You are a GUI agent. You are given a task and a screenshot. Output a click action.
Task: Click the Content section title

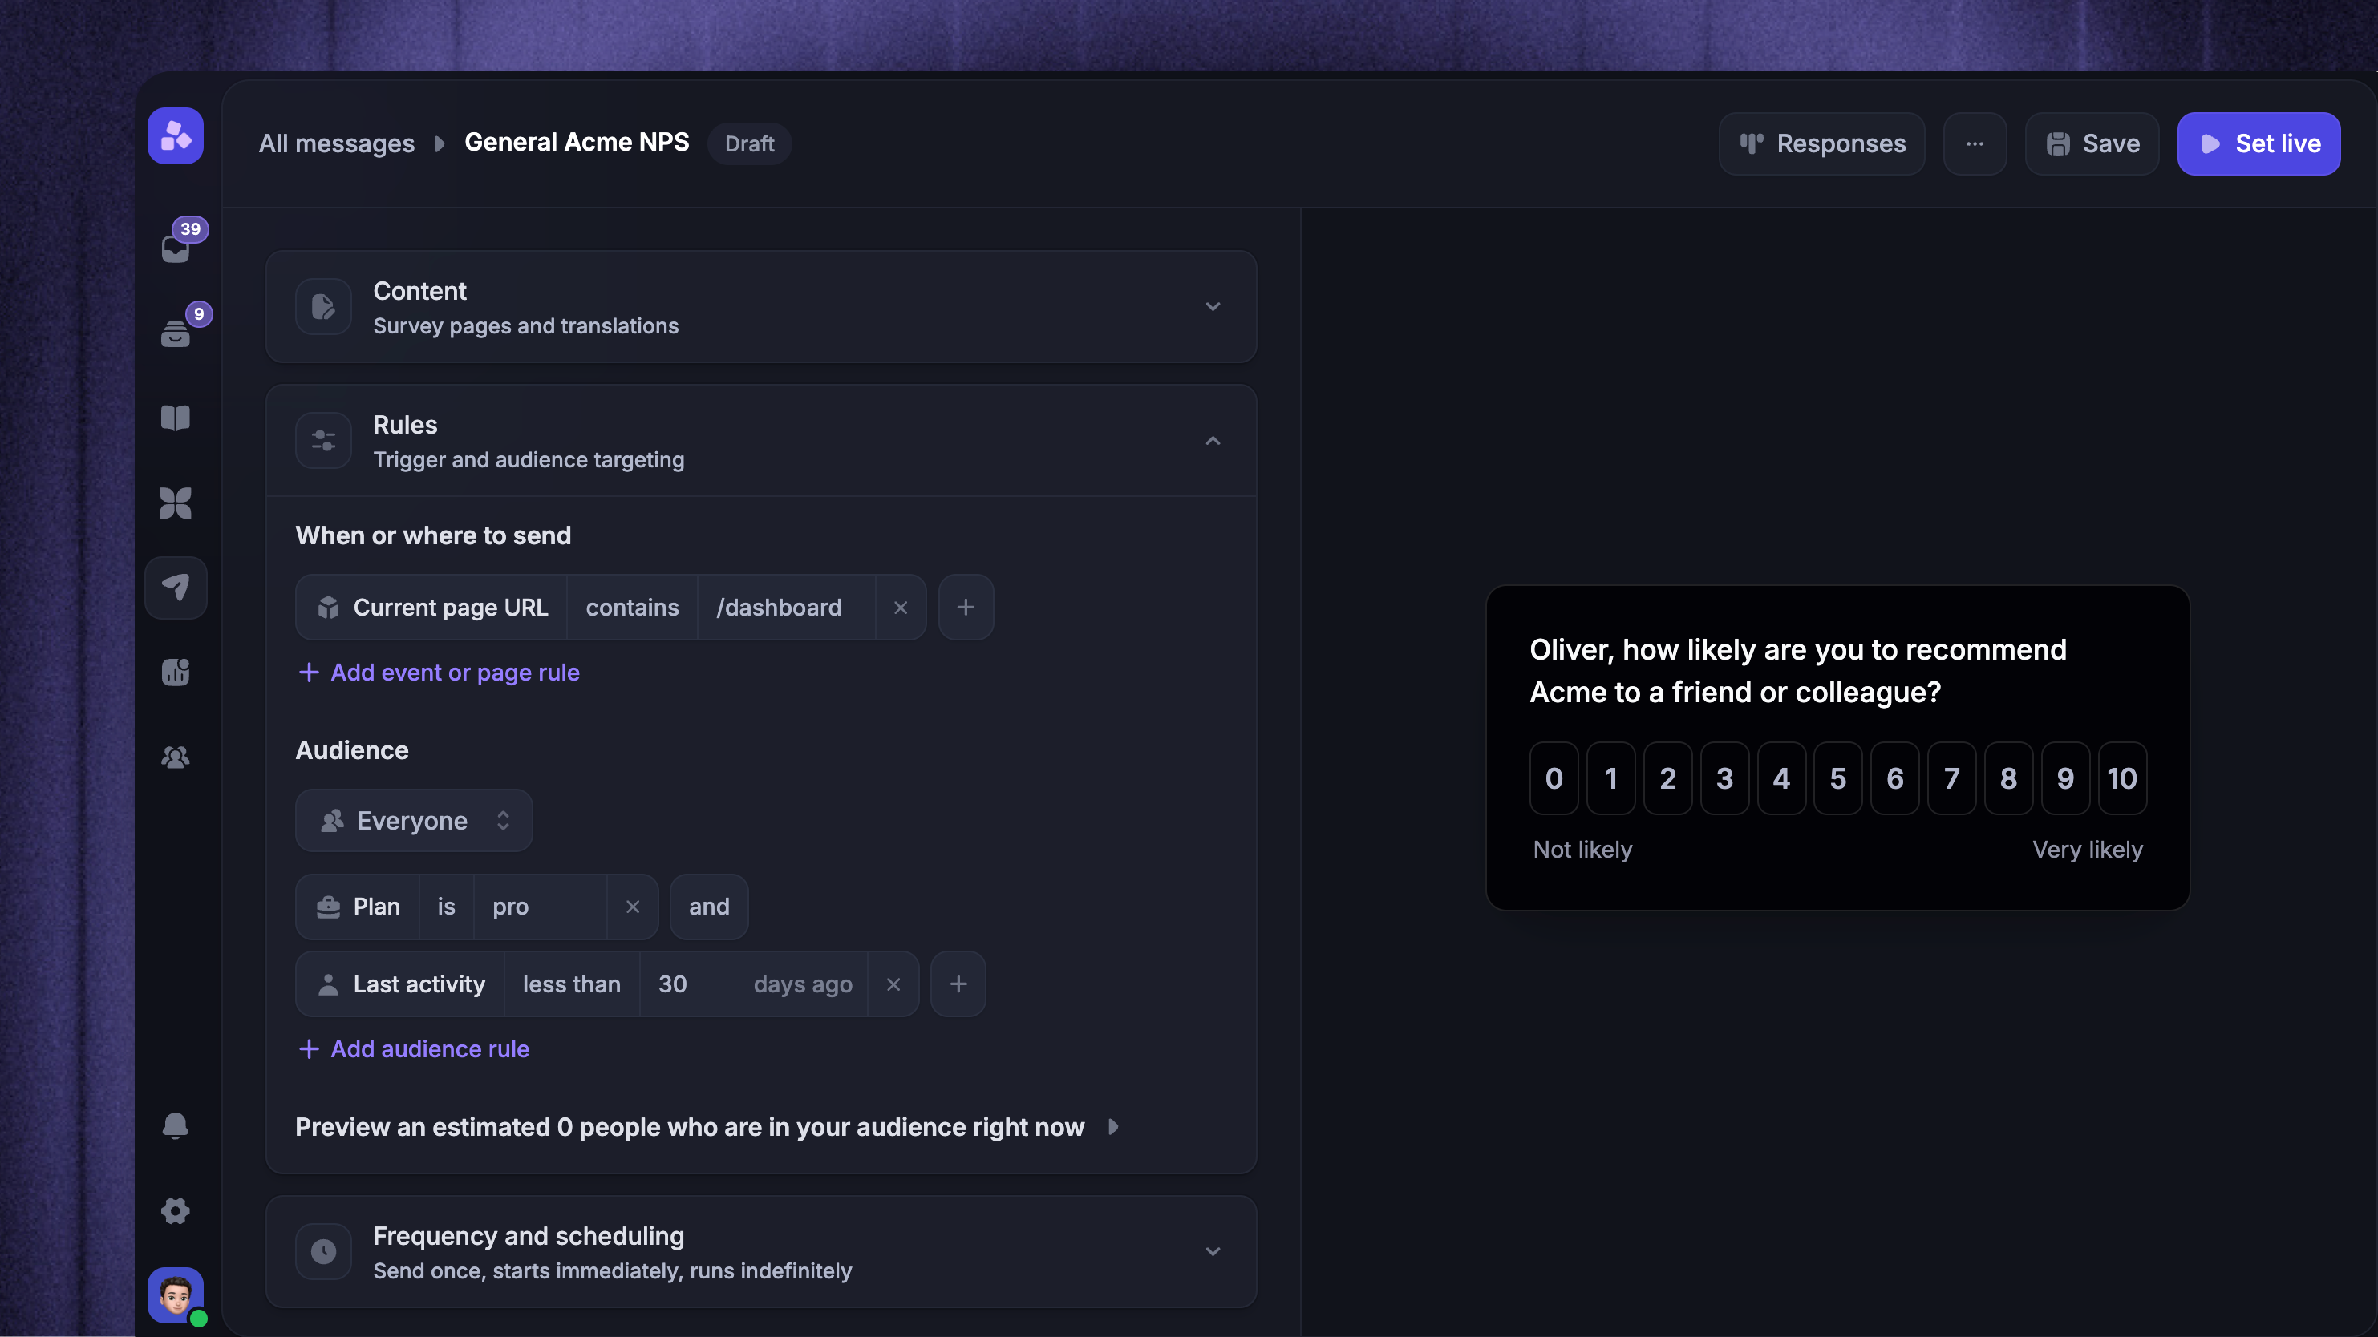pyautogui.click(x=420, y=292)
